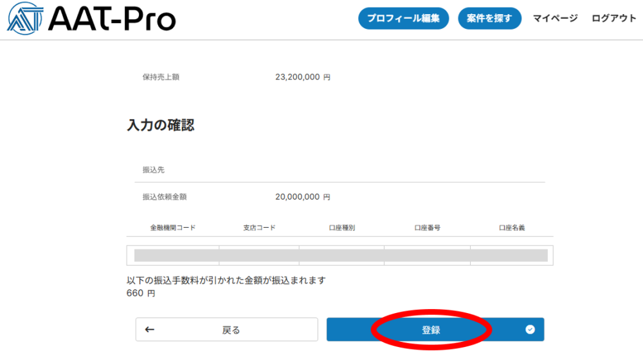This screenshot has width=643, height=356.
Task: Click the checkmark icon on the 登録 button
Action: click(530, 330)
